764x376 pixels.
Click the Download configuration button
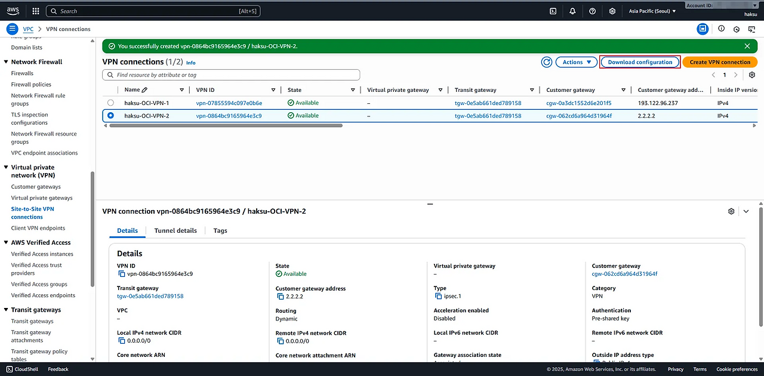pyautogui.click(x=640, y=62)
